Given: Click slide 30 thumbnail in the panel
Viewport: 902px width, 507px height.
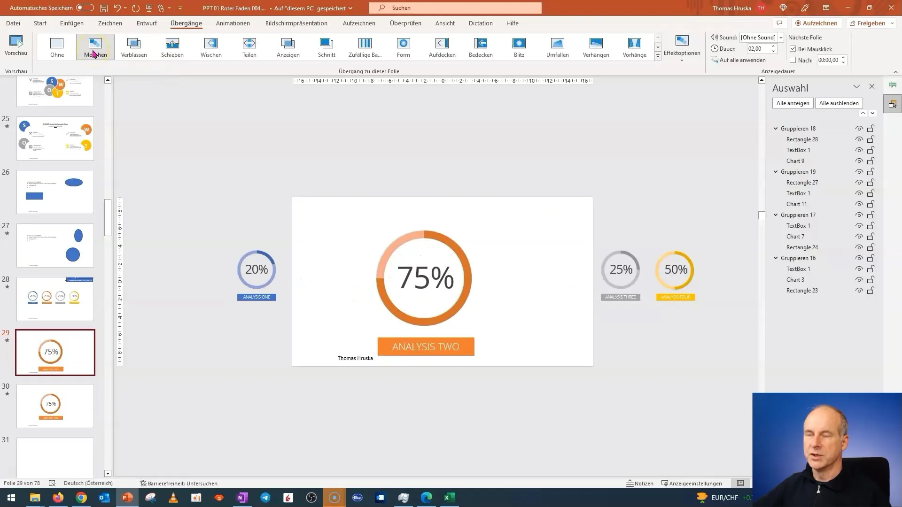Looking at the screenshot, I should point(55,406).
